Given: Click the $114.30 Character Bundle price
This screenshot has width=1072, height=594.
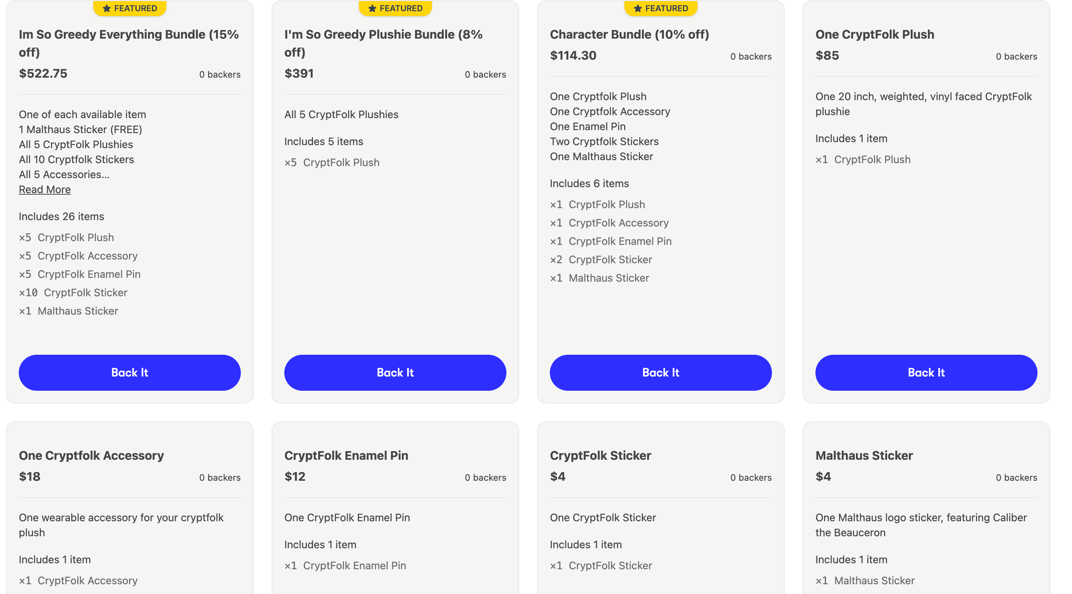Looking at the screenshot, I should coord(573,56).
